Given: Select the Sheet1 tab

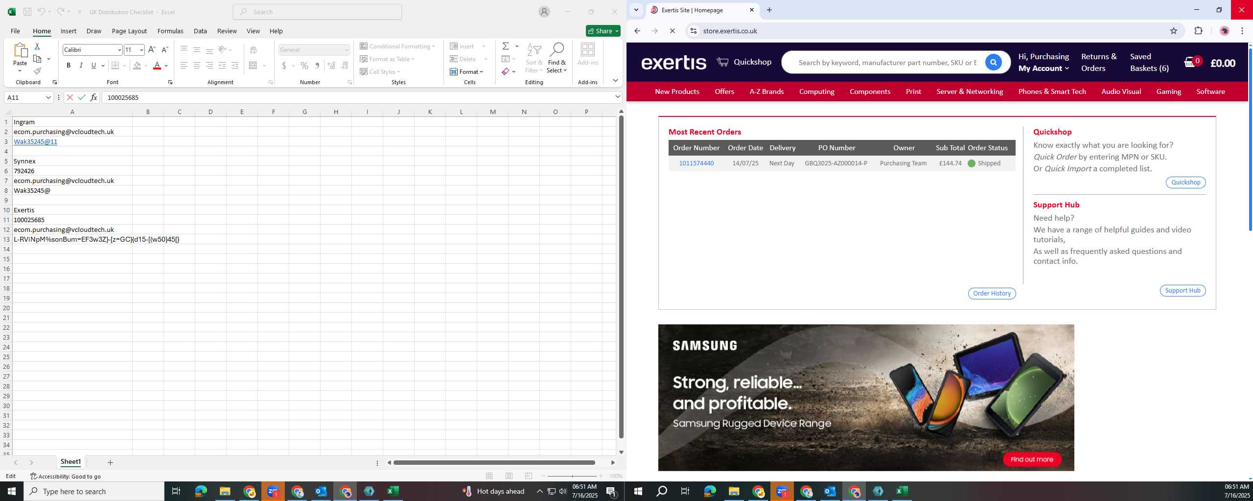Looking at the screenshot, I should [x=70, y=462].
